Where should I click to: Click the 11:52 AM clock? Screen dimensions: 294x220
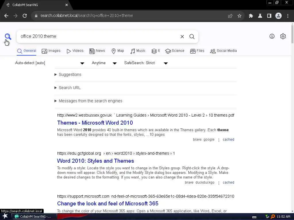[x=283, y=217]
